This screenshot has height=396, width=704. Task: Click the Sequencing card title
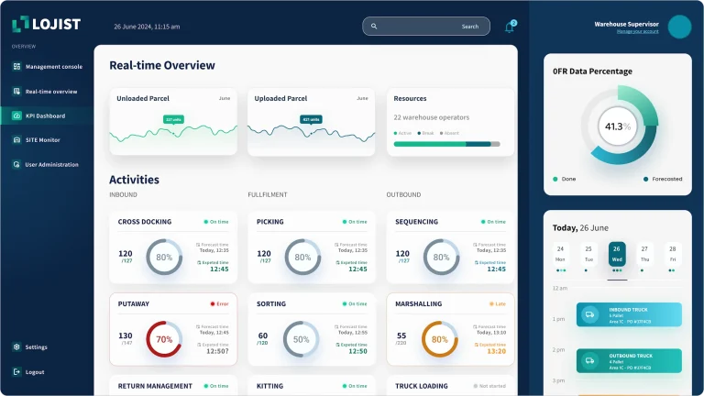coord(417,222)
